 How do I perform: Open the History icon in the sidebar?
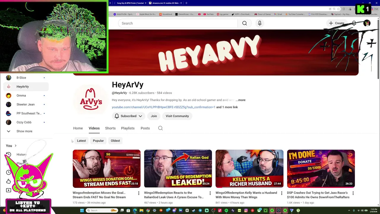point(9,155)
